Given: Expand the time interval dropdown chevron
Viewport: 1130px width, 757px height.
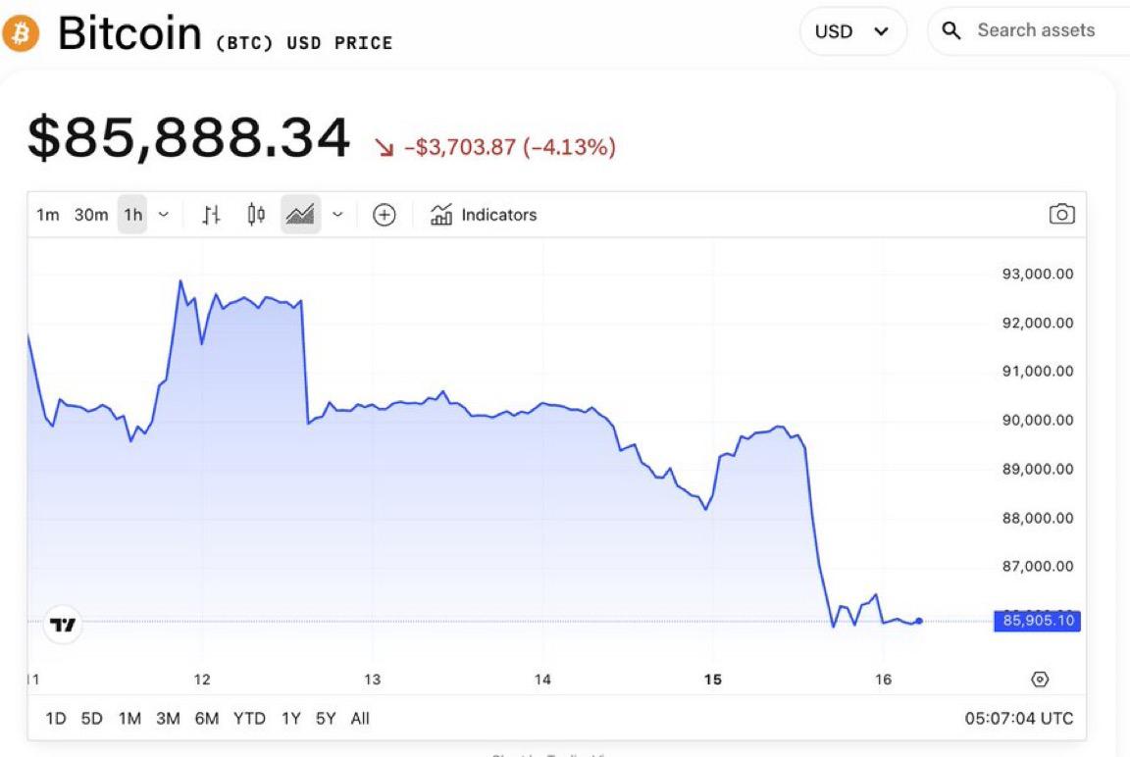Looking at the screenshot, I should (x=164, y=215).
